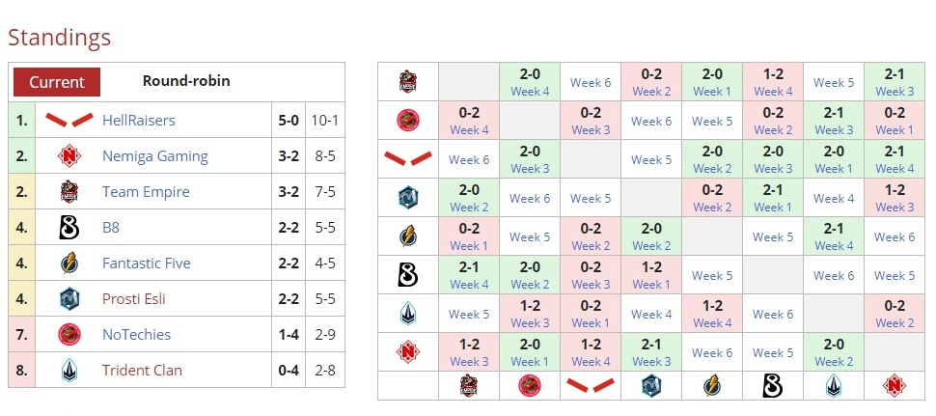The image size is (936, 416).
Task: Open the Week 6 link in the top grid row
Action: point(591,82)
